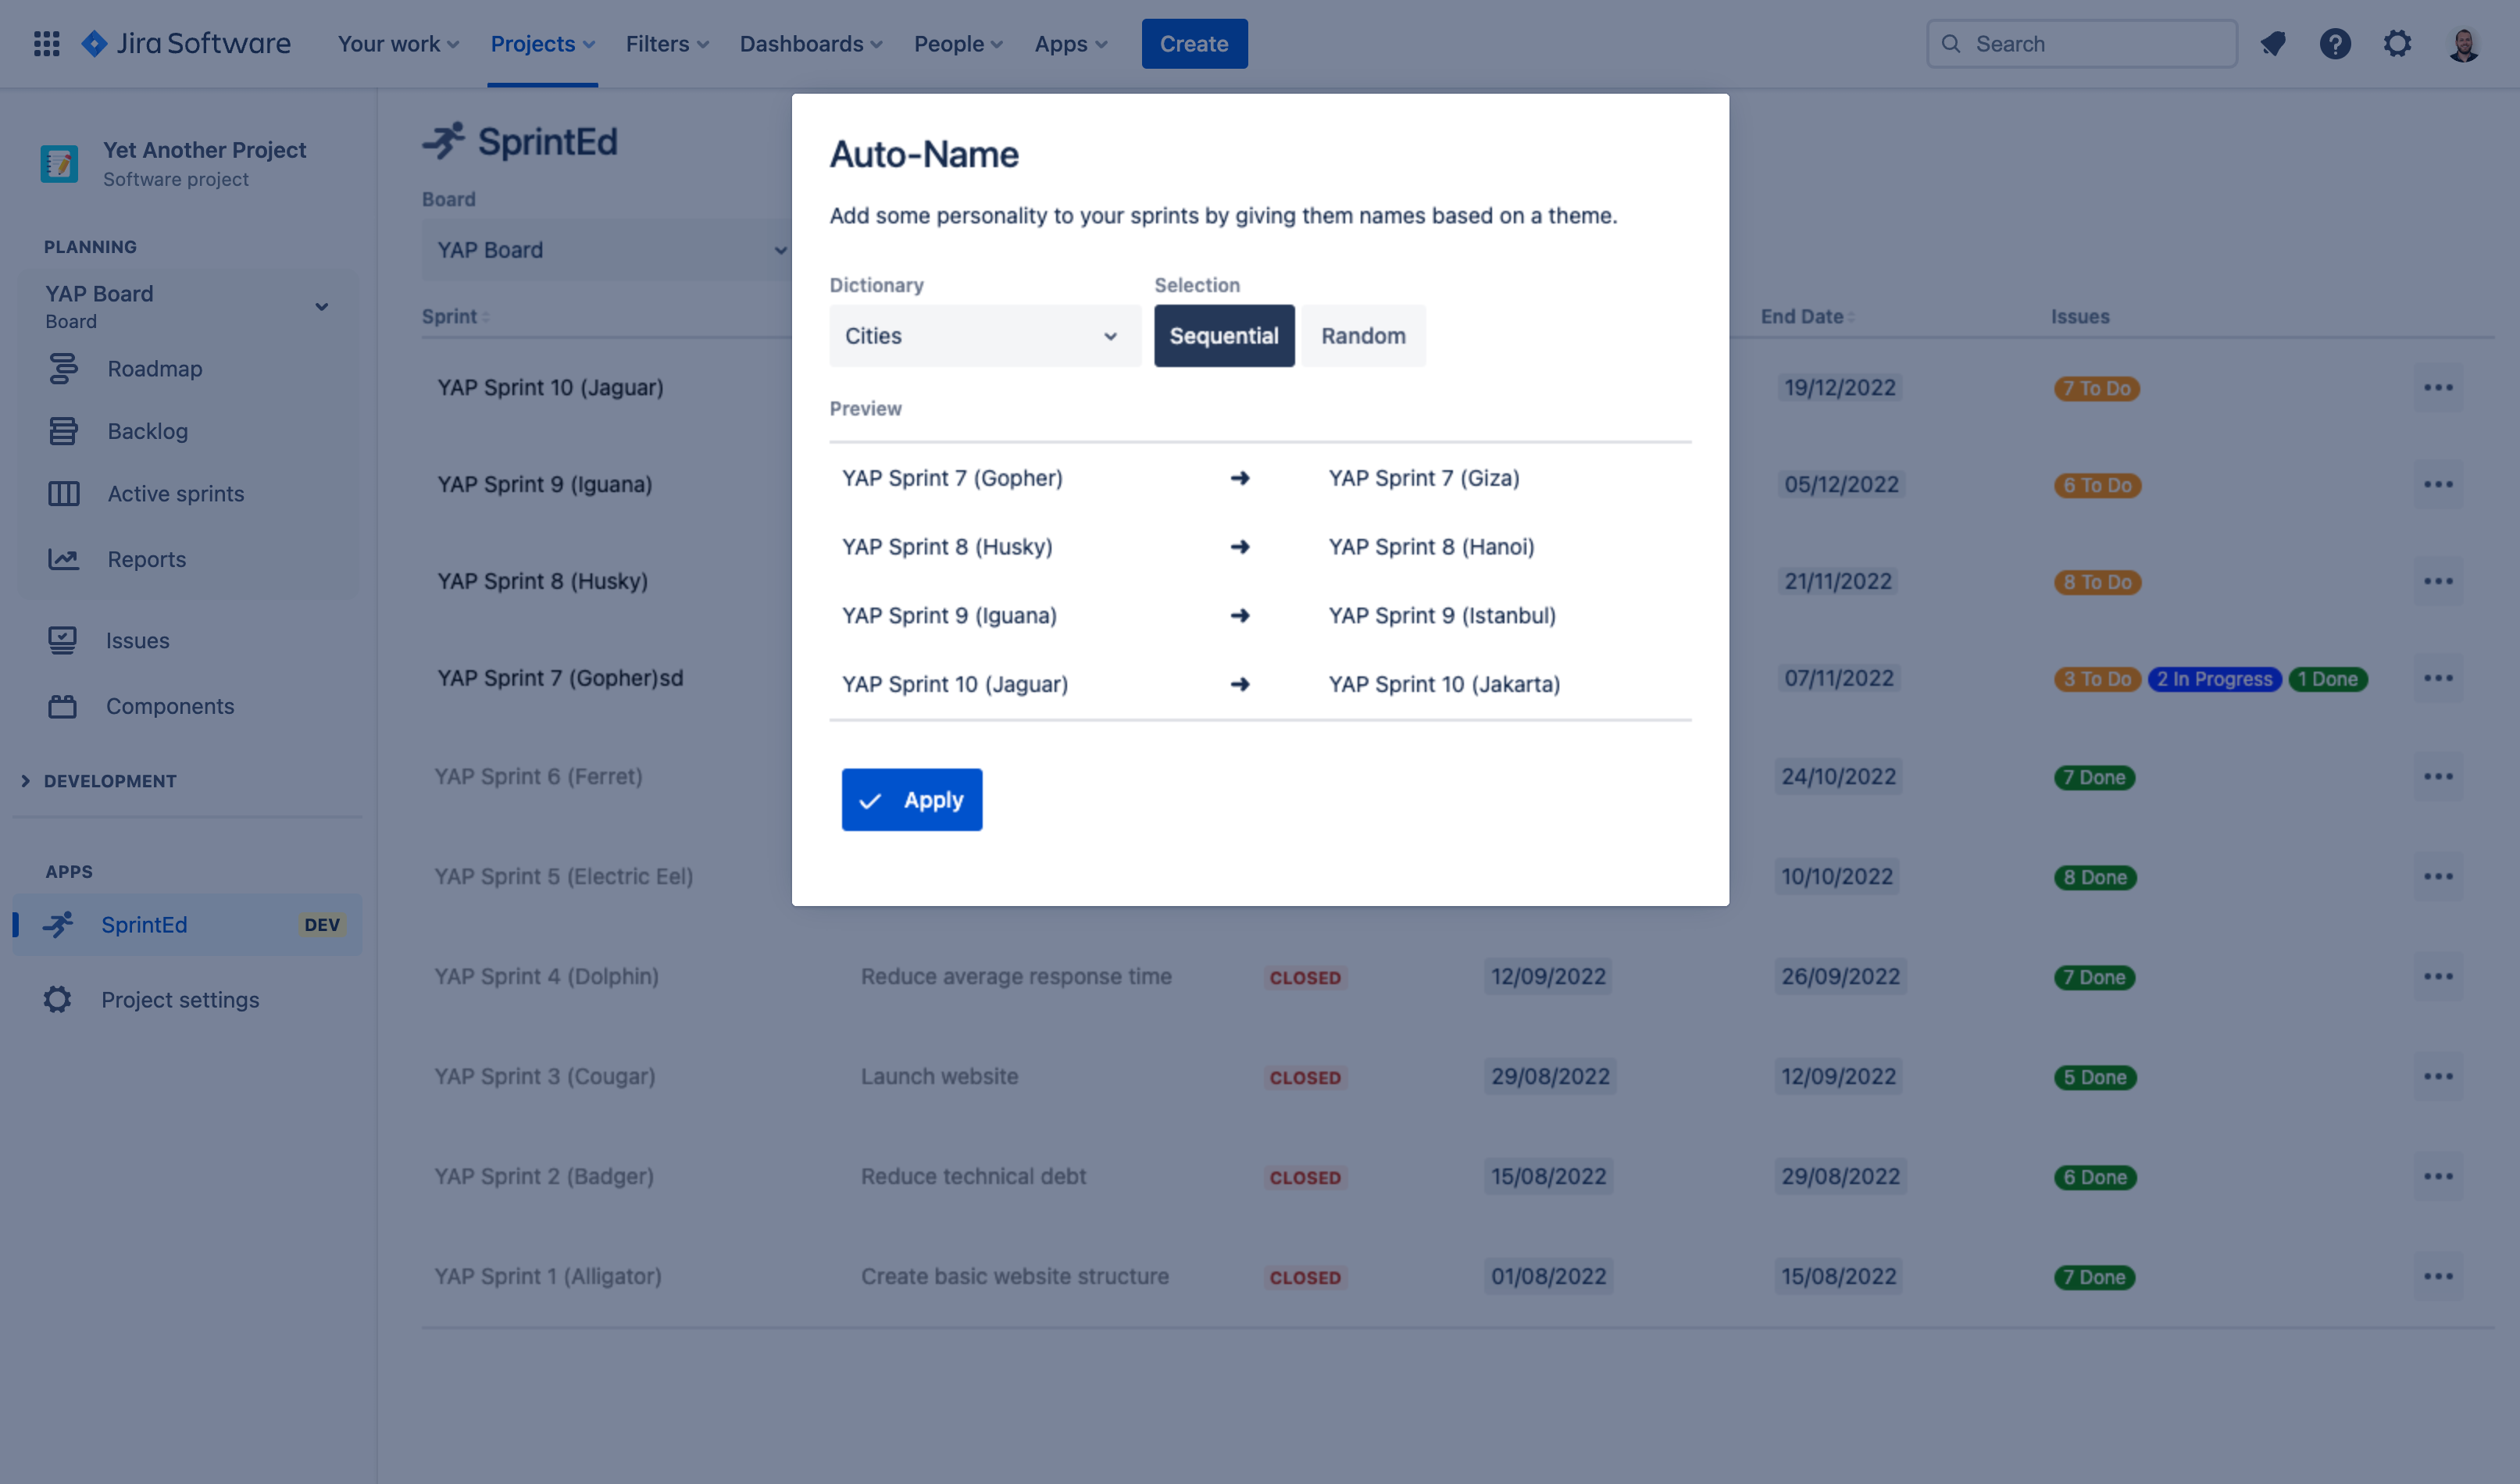The image size is (2520, 1484).
Task: Open more actions for YAP Sprint 10
Action: [x=2438, y=388]
